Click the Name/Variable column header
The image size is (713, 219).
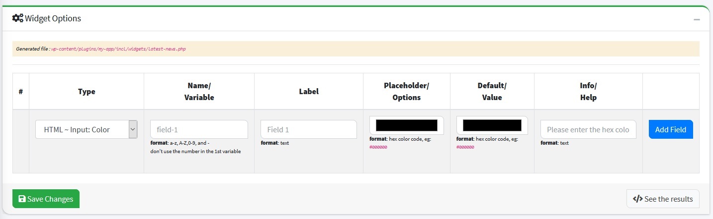199,92
